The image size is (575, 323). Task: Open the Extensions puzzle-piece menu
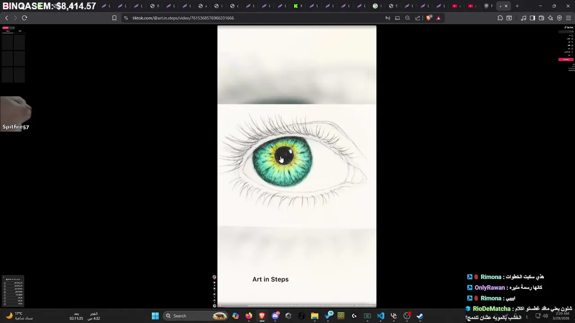(500, 18)
